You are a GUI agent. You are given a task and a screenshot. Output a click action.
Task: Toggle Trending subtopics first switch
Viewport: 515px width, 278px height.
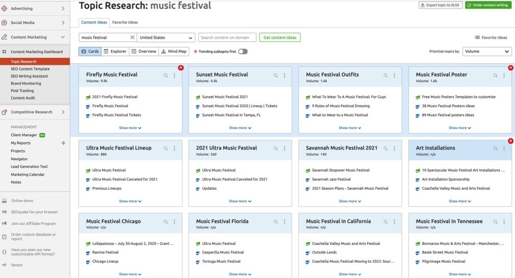pos(243,52)
